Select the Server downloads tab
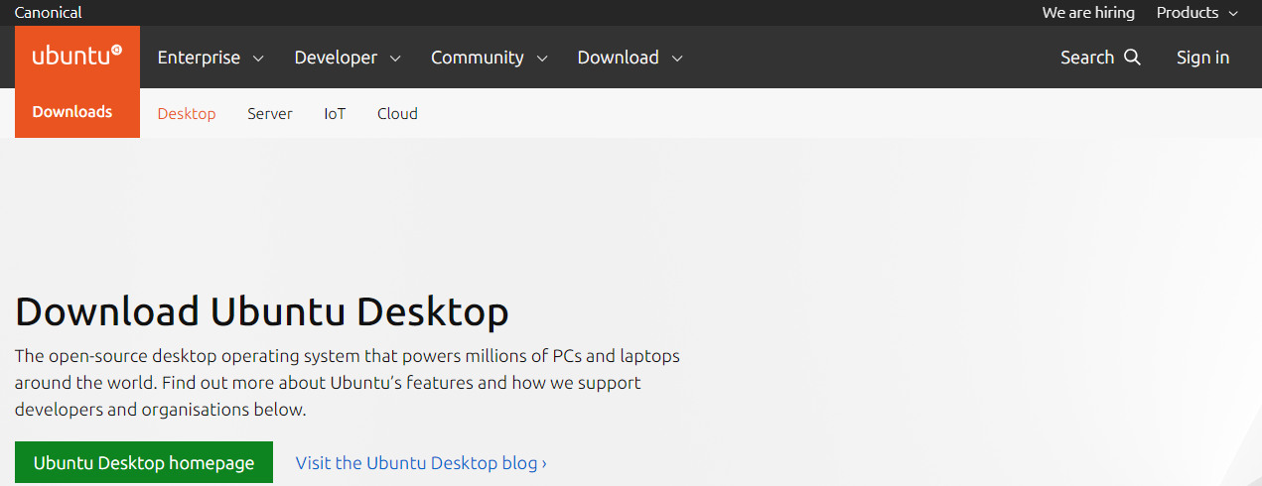Viewport: 1262px width, 486px height. 270,113
